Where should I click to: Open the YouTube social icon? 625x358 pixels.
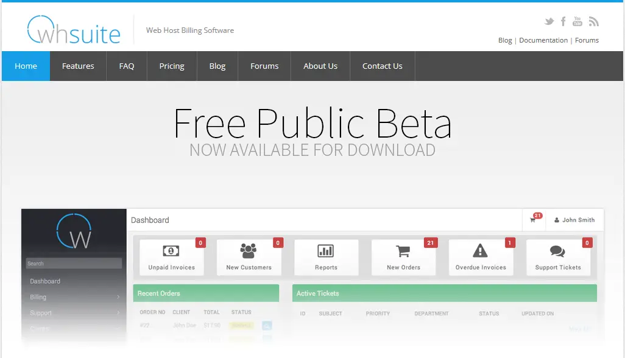(577, 21)
